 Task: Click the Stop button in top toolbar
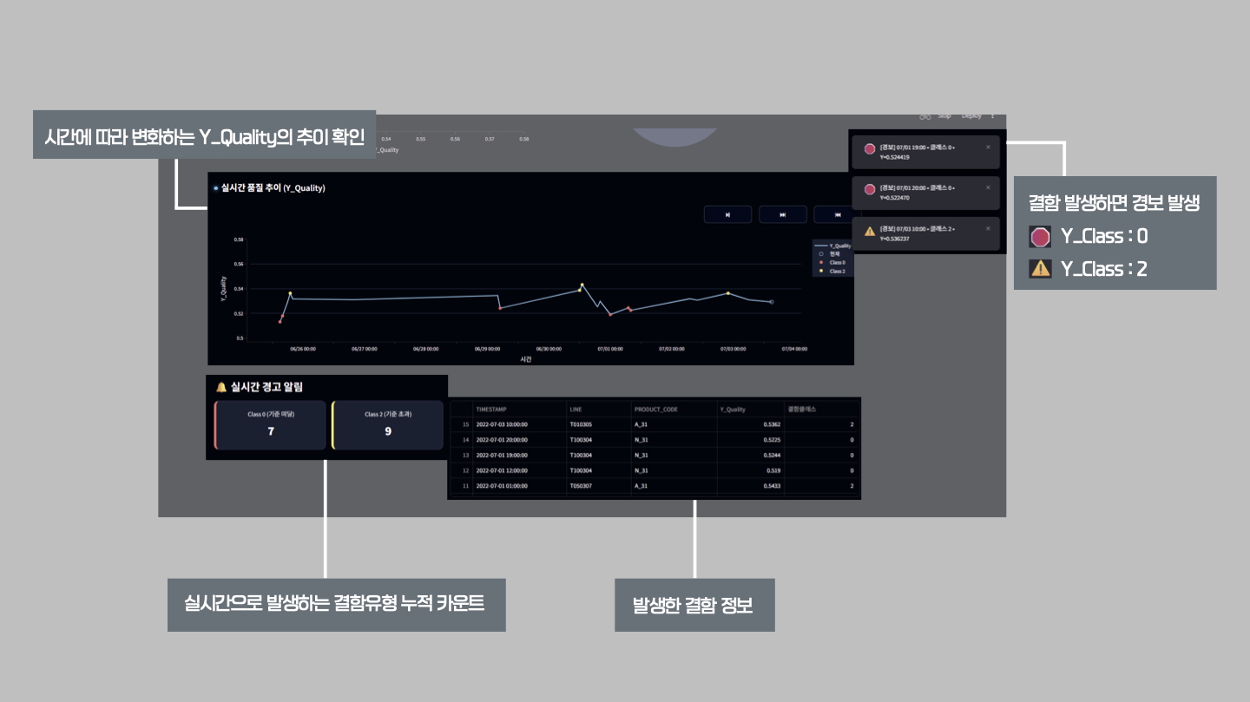tap(944, 115)
